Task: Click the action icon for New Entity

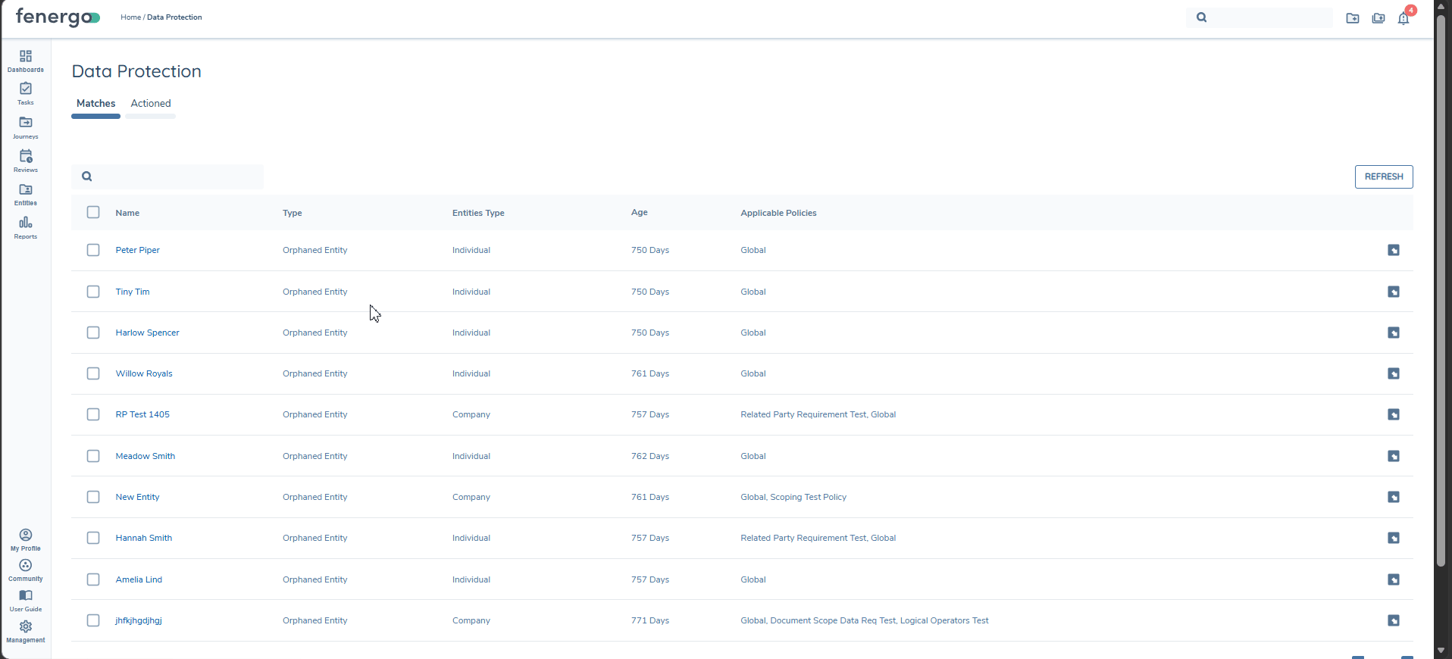Action: [x=1394, y=497]
